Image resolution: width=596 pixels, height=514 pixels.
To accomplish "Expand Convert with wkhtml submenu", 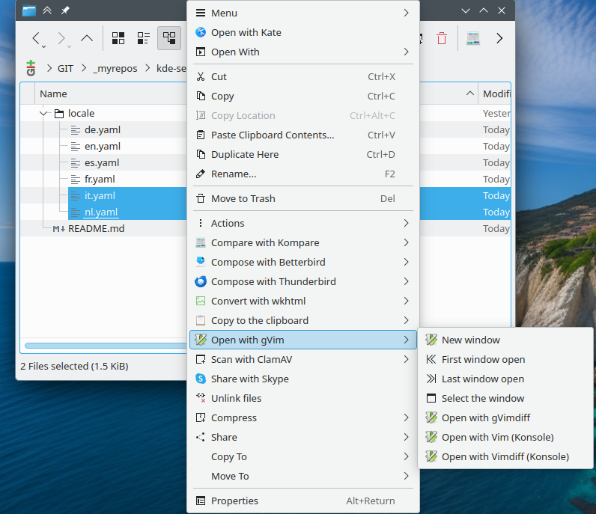I will [303, 301].
